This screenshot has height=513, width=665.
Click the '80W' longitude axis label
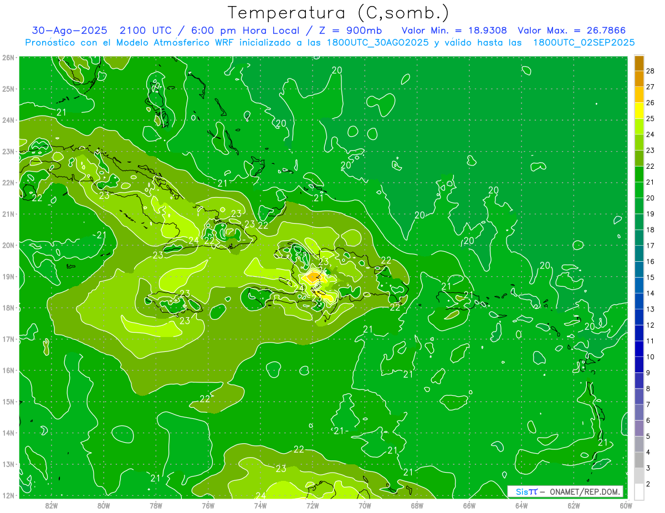(x=103, y=505)
